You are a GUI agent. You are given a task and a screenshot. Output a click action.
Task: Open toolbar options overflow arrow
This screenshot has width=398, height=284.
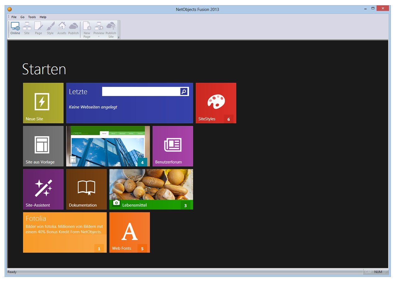(119, 37)
